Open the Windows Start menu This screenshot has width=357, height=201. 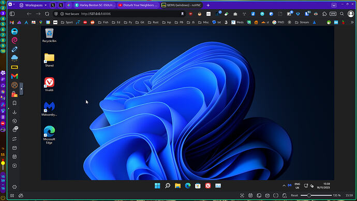pyautogui.click(x=157, y=186)
